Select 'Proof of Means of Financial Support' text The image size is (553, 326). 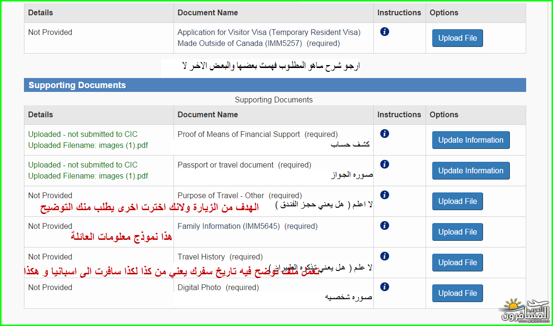click(239, 134)
